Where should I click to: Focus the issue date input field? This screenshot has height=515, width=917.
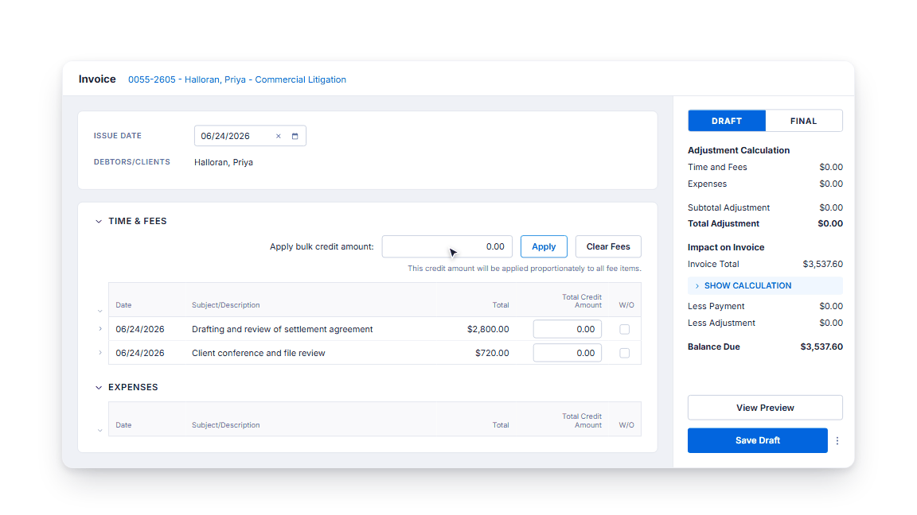[x=250, y=136]
